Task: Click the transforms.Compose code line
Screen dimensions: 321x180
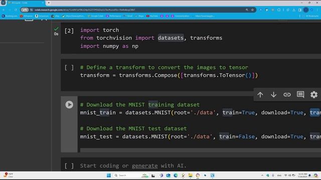Action: coord(169,75)
